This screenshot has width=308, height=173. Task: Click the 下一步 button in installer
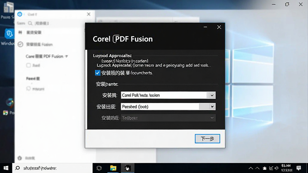click(x=208, y=139)
